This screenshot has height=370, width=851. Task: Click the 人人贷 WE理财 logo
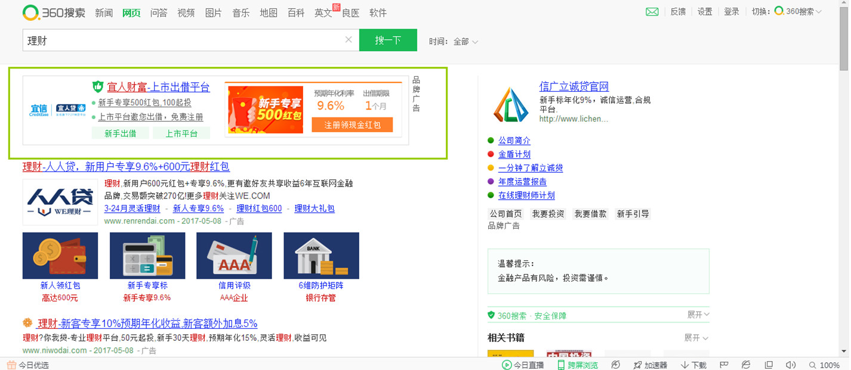point(60,202)
